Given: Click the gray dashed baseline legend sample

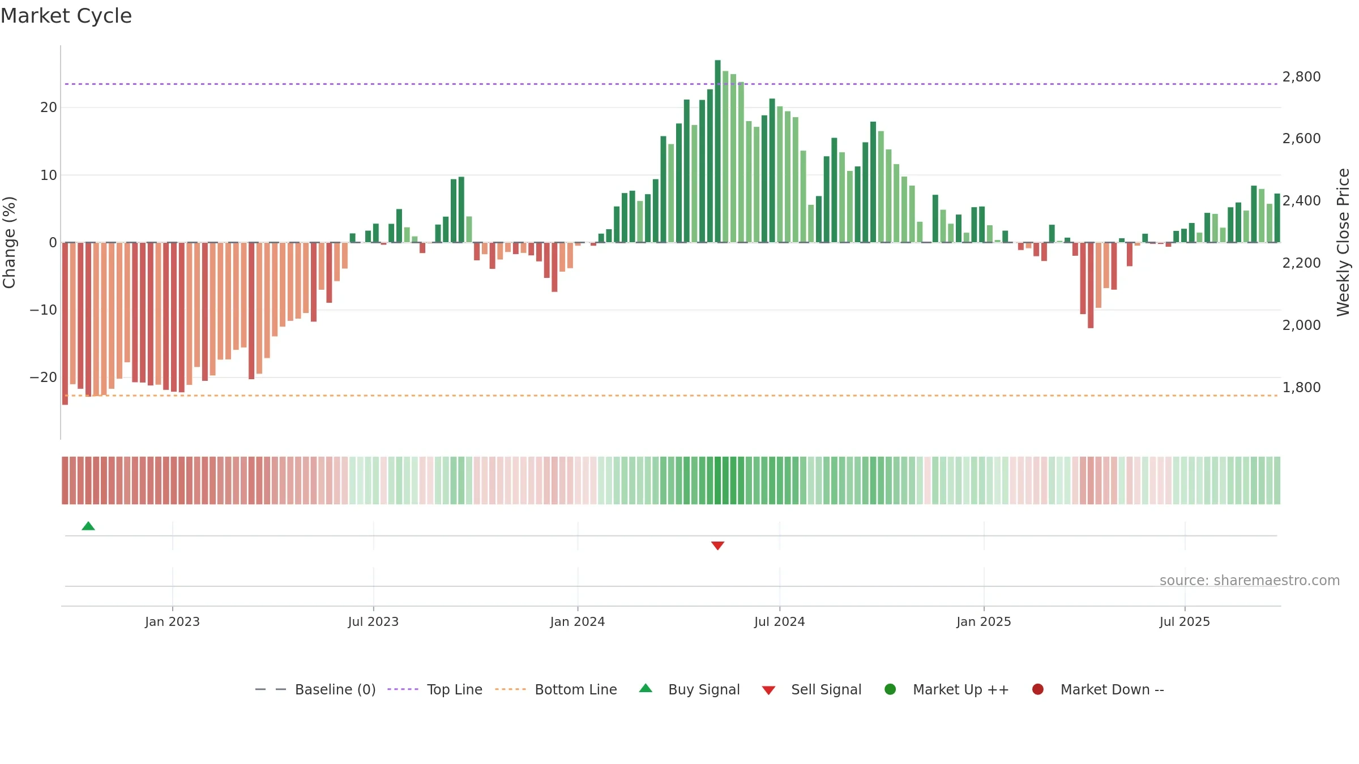Looking at the screenshot, I should 271,689.
